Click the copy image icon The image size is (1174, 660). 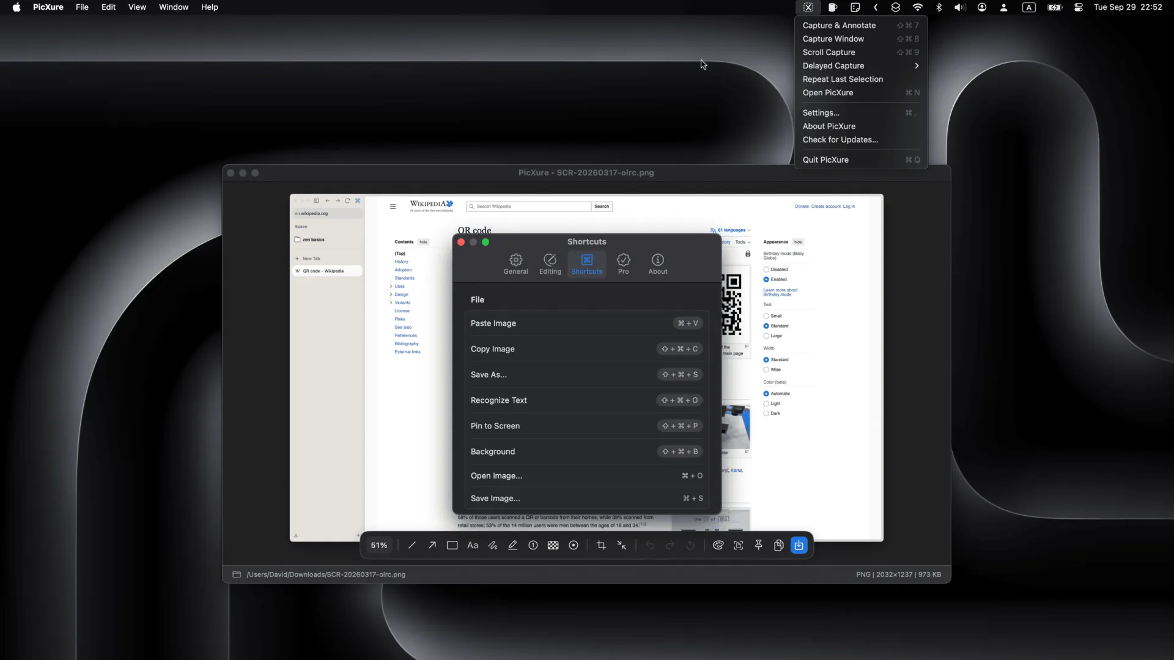(779, 545)
